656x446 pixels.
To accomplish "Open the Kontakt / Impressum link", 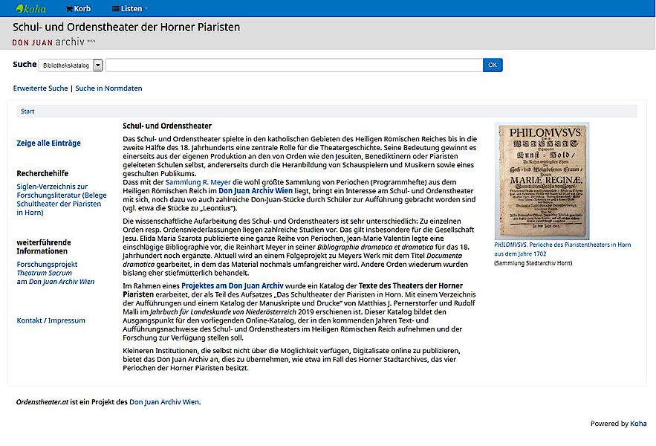I will pos(51,320).
